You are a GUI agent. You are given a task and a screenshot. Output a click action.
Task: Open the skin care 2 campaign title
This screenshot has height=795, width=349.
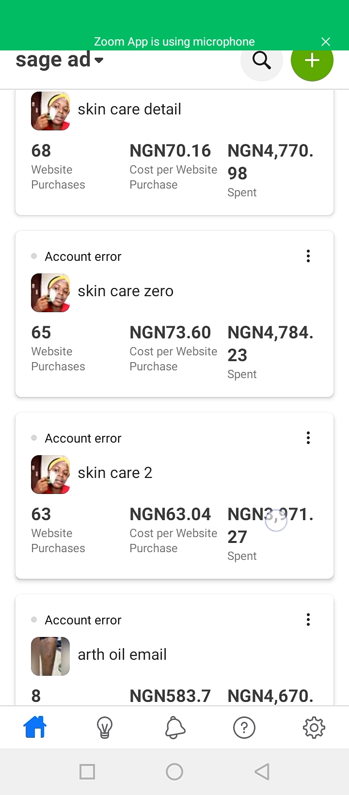pos(115,473)
